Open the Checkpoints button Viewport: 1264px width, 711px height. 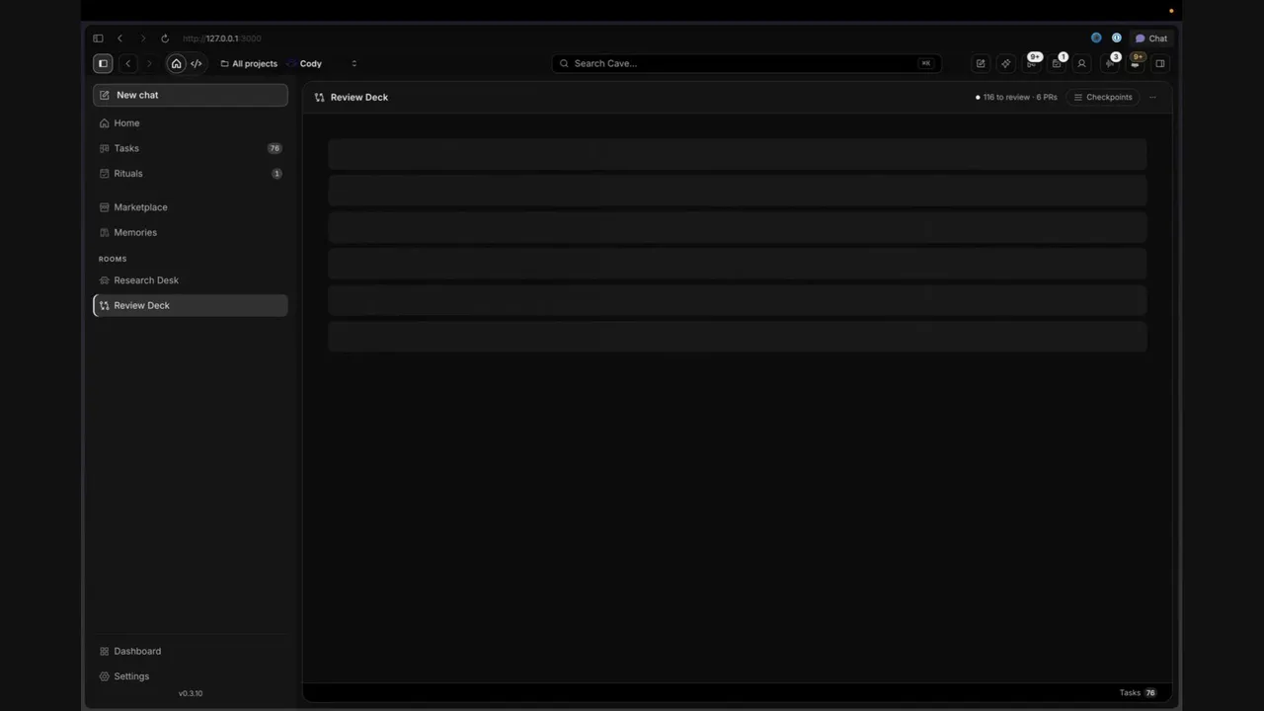click(1103, 97)
